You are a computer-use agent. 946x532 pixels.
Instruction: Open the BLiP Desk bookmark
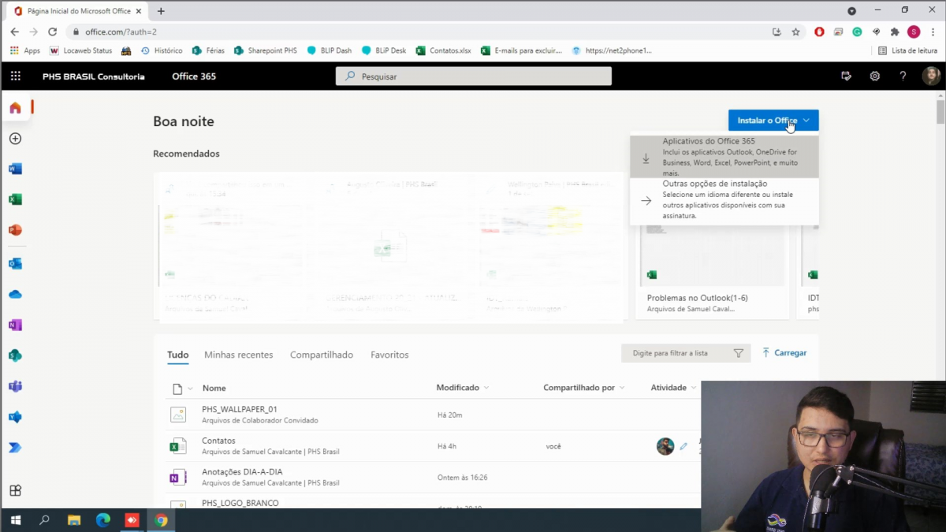click(x=384, y=50)
